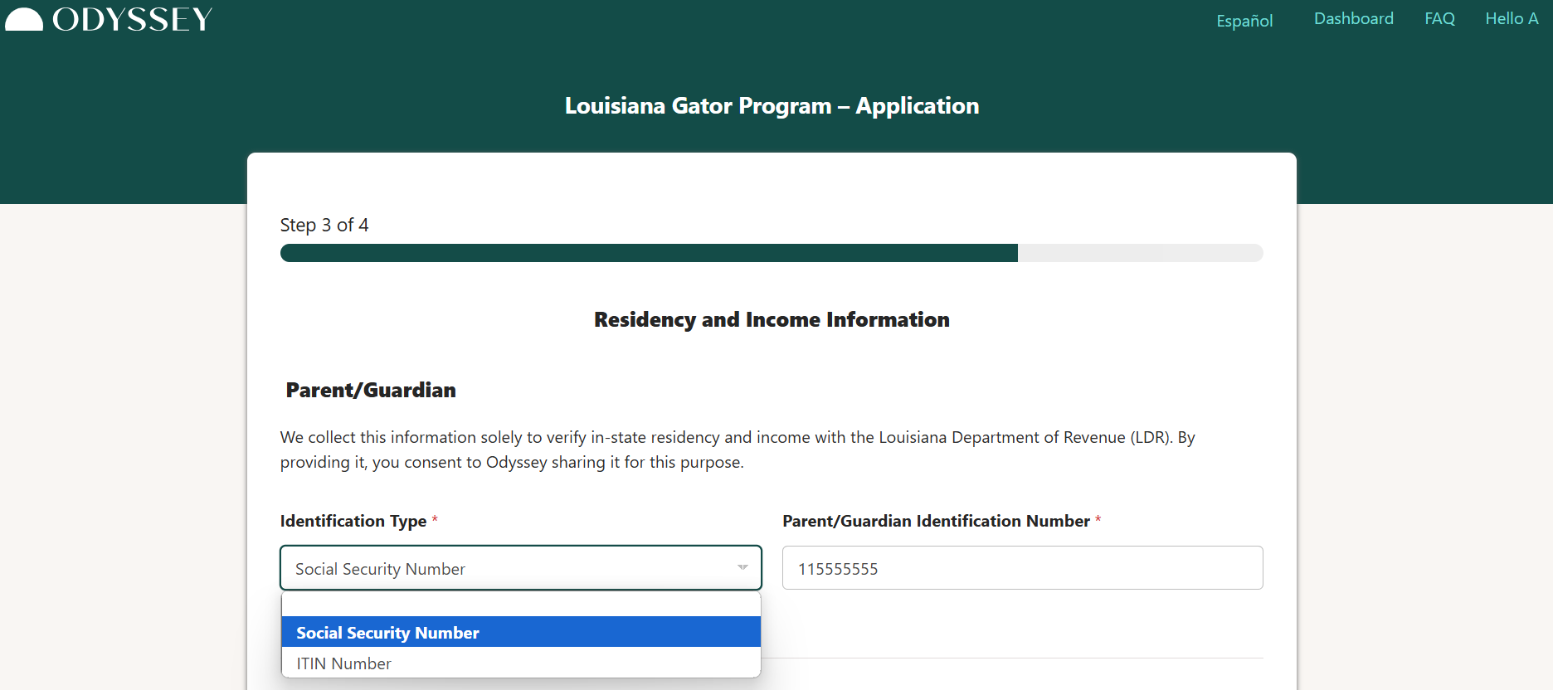Click the Parent/Guardian section heading
This screenshot has height=690, width=1553.
371,391
